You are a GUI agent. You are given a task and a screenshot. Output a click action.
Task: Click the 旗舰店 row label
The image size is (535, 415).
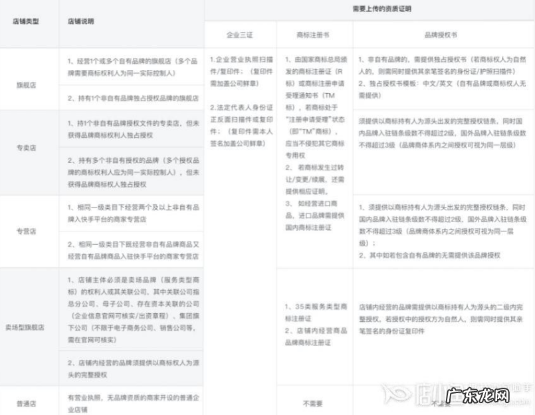[28, 84]
